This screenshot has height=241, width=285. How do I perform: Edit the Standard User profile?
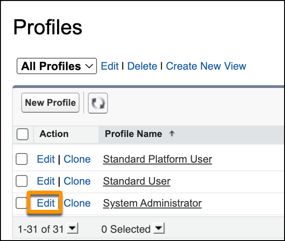[x=46, y=181]
